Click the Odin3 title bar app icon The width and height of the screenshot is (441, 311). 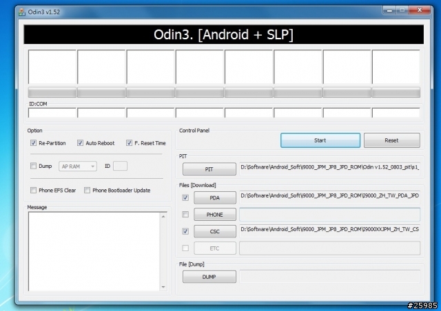coord(22,12)
